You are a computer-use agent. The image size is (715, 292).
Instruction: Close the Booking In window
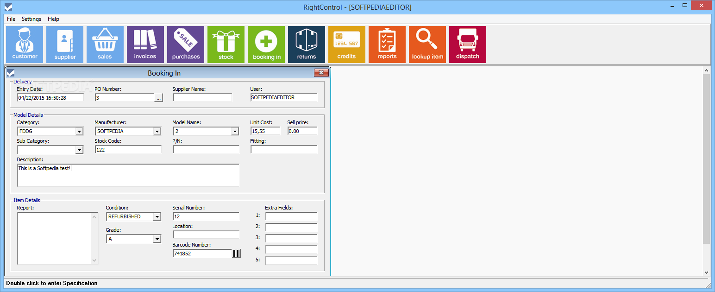pyautogui.click(x=321, y=73)
